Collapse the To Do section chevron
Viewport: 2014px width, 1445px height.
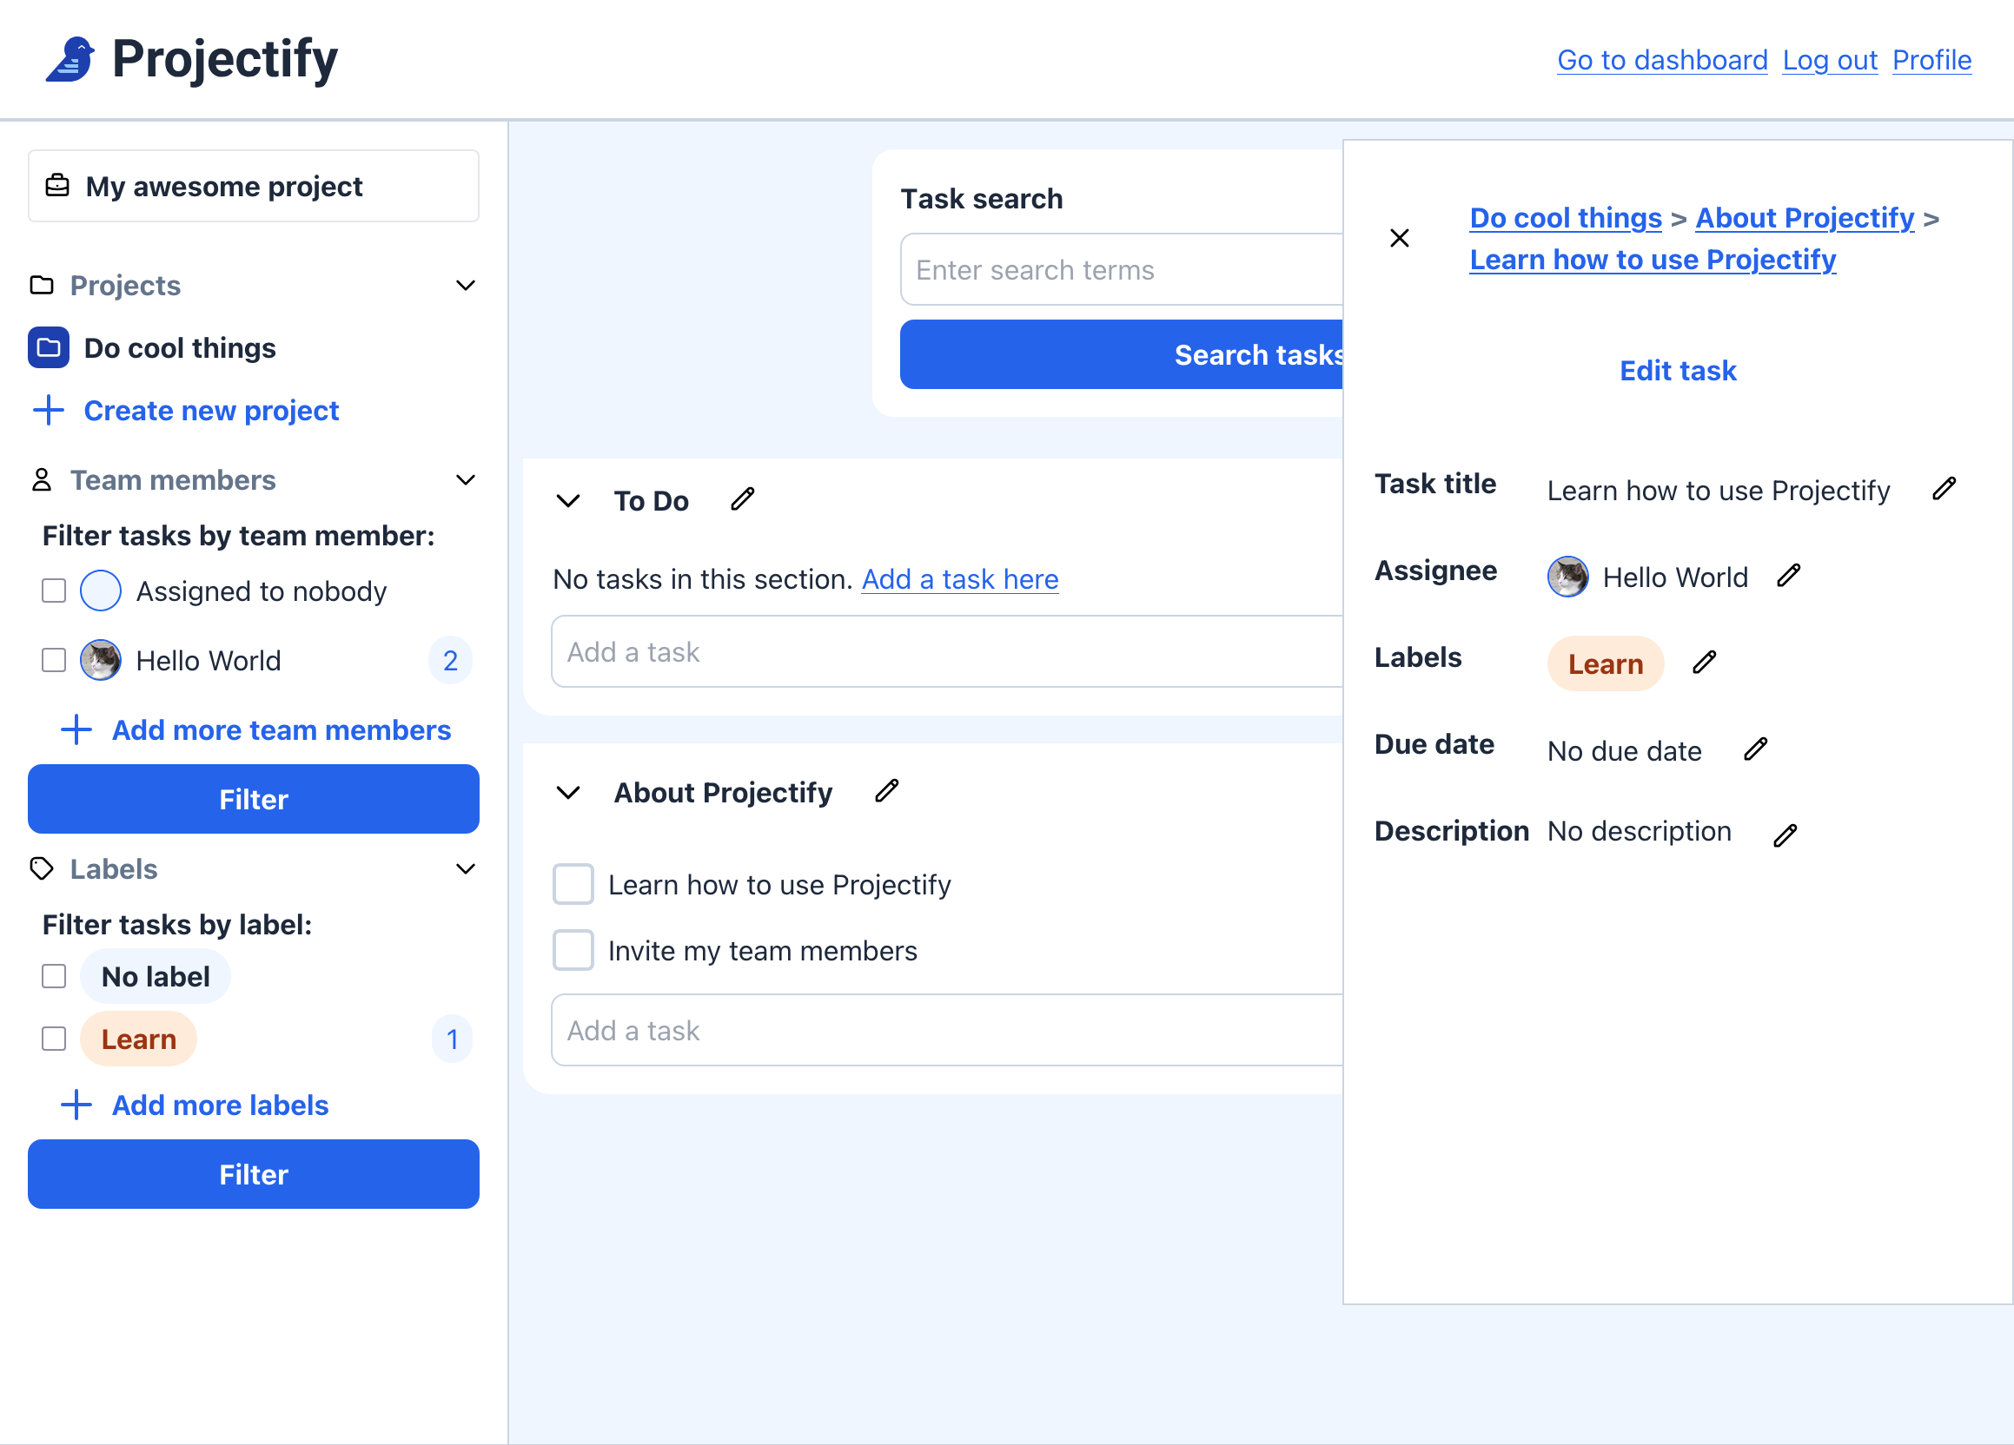point(568,500)
